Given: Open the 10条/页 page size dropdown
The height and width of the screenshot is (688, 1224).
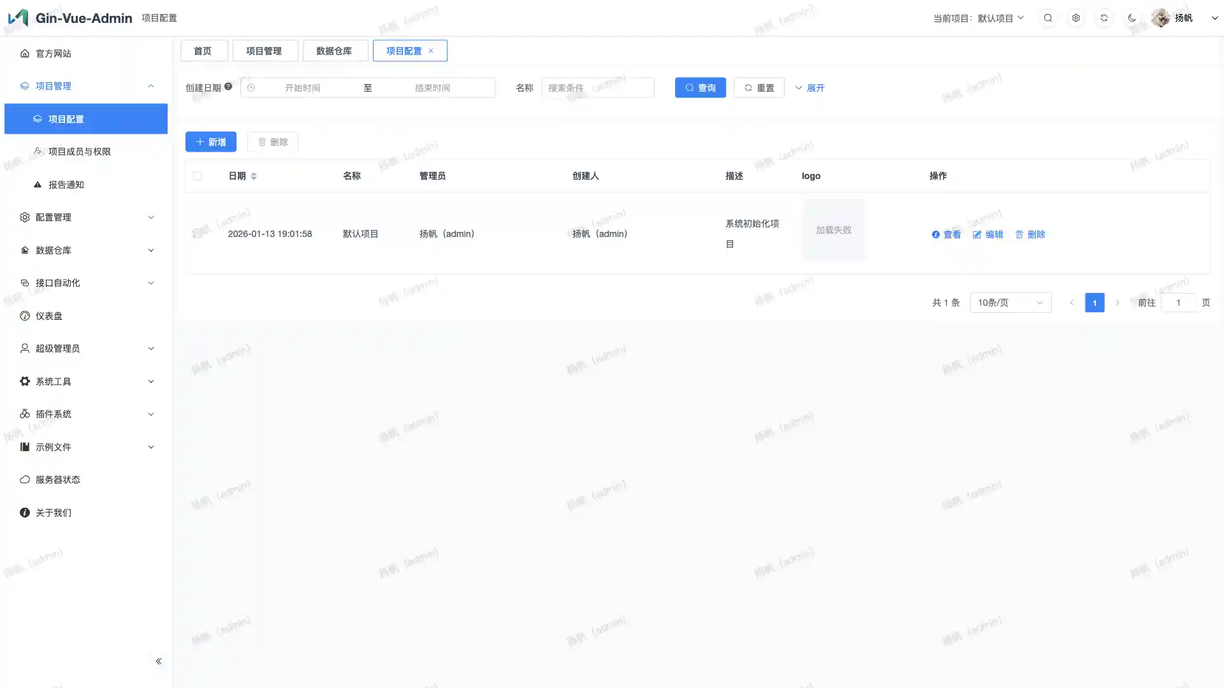Looking at the screenshot, I should tap(1010, 303).
